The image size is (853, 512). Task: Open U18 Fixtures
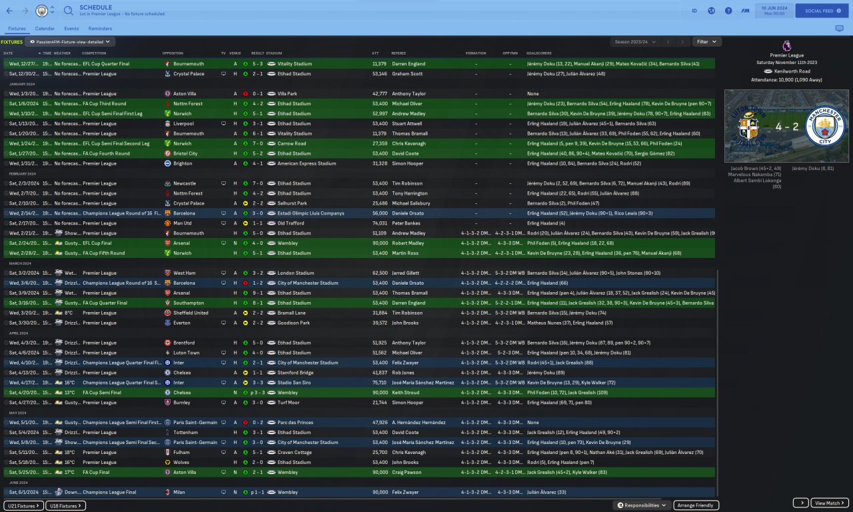pos(67,505)
